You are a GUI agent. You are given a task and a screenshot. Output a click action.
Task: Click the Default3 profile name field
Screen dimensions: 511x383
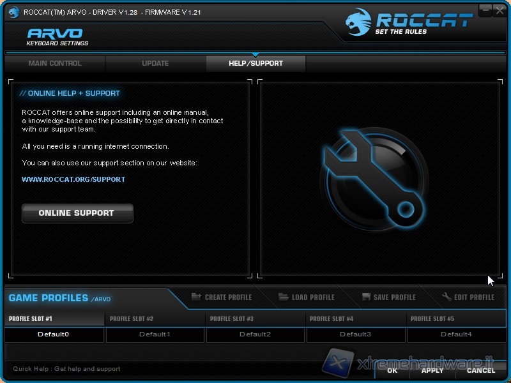[355, 334]
